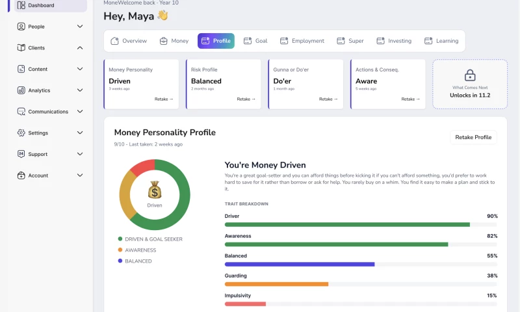This screenshot has height=312, width=520.
Task: Expand the Account menu chevron
Action: tap(80, 175)
